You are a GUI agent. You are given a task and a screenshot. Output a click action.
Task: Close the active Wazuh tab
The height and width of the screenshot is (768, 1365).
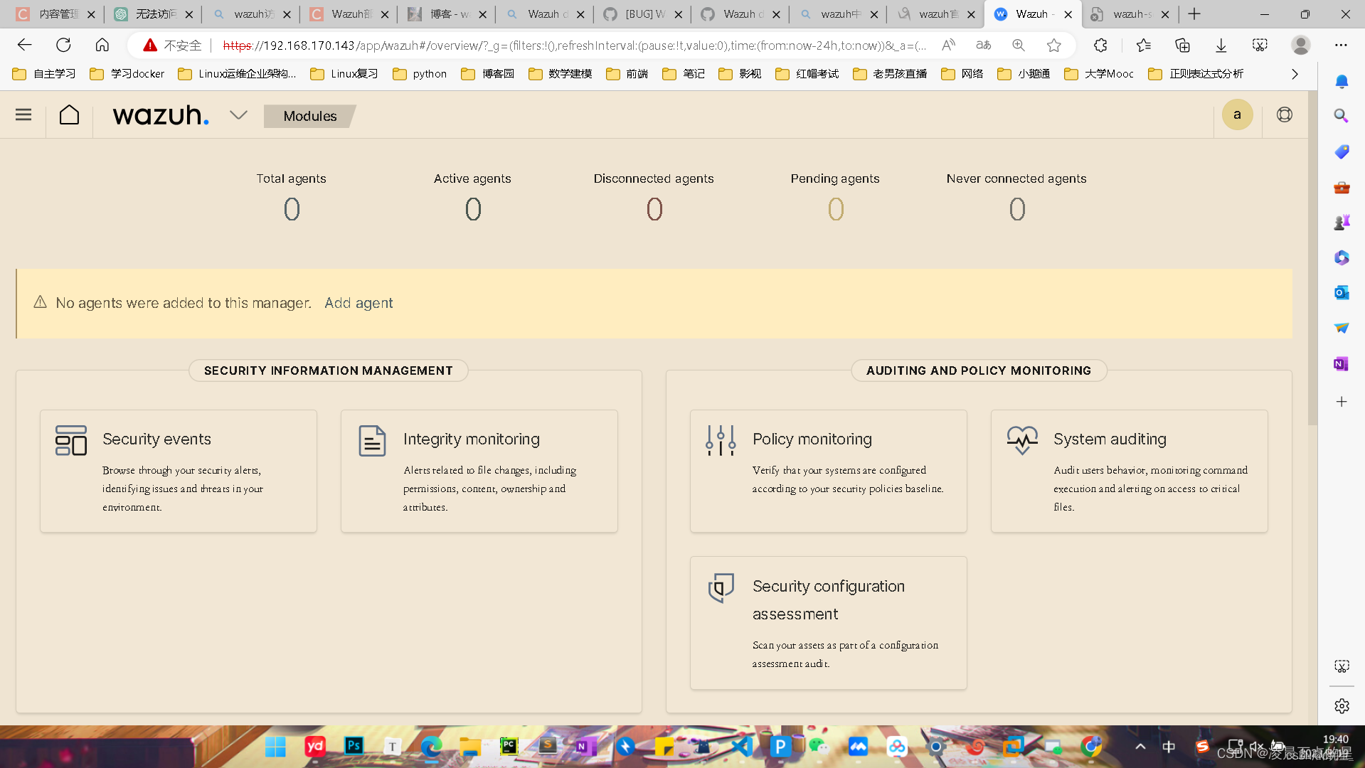pyautogui.click(x=1068, y=14)
